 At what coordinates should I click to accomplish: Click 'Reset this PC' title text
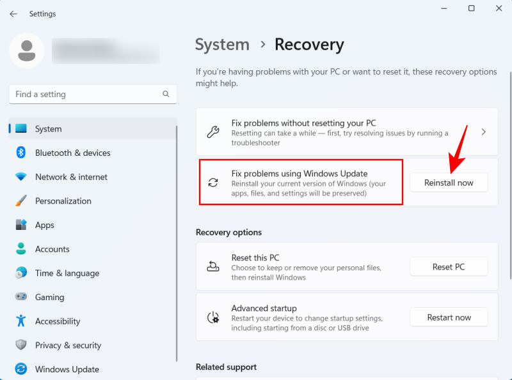pyautogui.click(x=255, y=258)
